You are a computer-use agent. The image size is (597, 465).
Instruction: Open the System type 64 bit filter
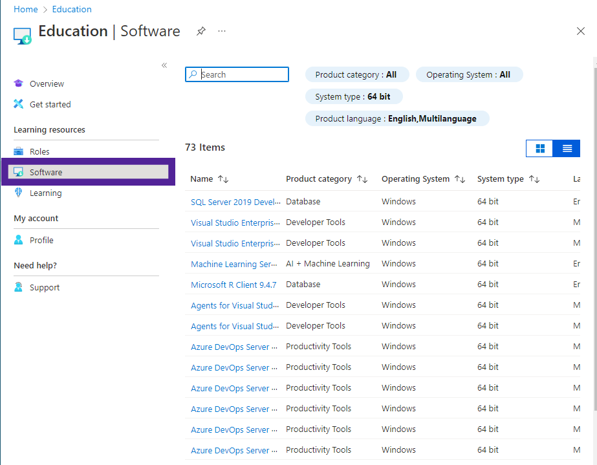tap(354, 97)
